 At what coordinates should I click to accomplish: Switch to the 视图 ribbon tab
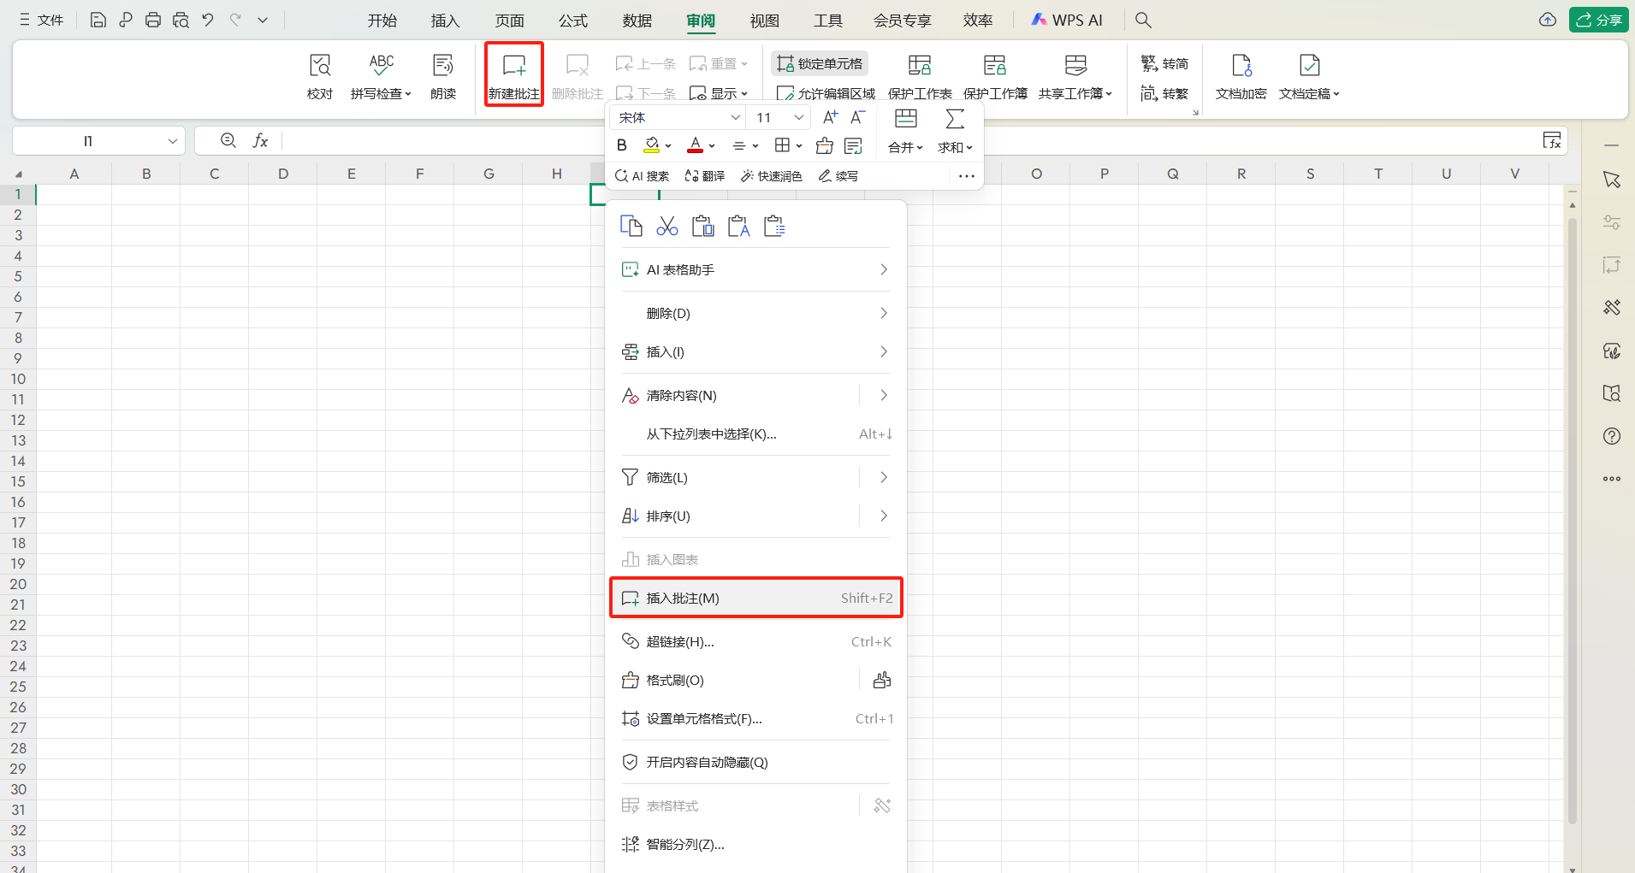click(763, 20)
